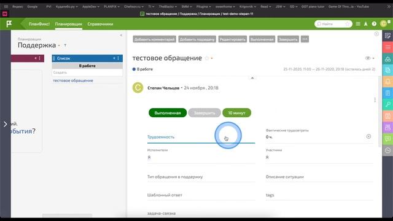393x221 pixels.
Task: Click the Трудоемкость input field
Action: 201,137
